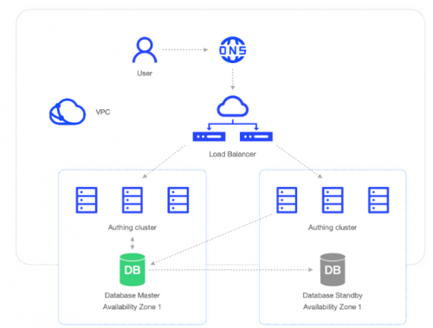This screenshot has width=433, height=328.
Task: Click first server in left Authing cluster
Action: coord(87,200)
